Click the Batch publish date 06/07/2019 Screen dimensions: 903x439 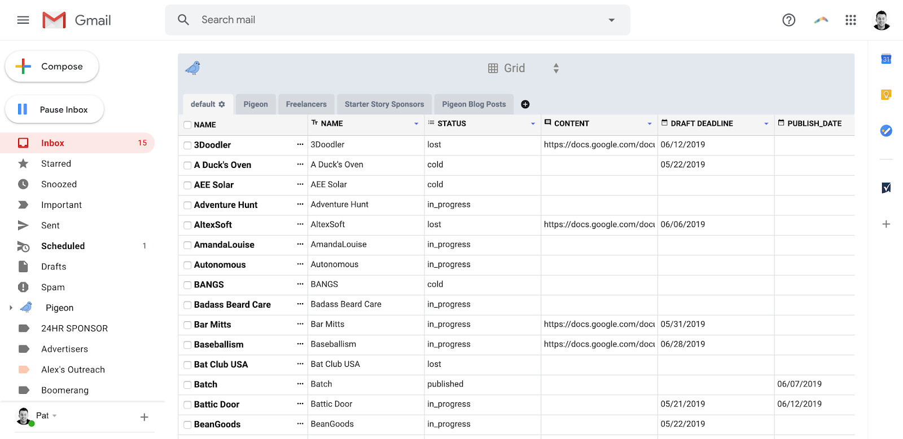click(799, 384)
